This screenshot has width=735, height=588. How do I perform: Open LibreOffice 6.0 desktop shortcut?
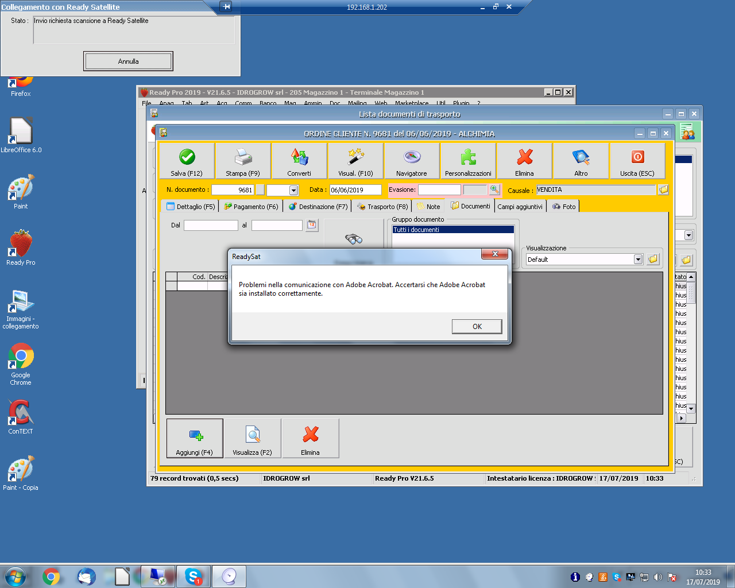21,136
